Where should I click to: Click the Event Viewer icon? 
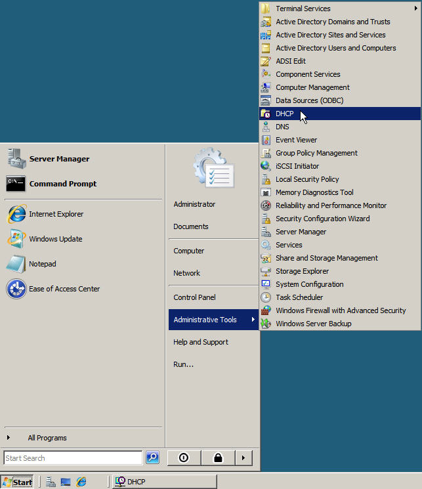tap(265, 140)
